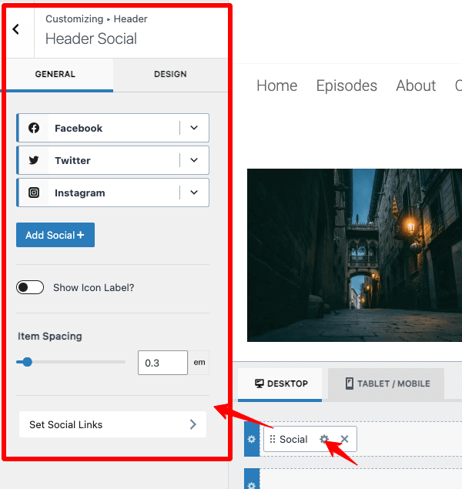This screenshot has height=489, width=462.
Task: Remove the Social item with X
Action: click(344, 439)
